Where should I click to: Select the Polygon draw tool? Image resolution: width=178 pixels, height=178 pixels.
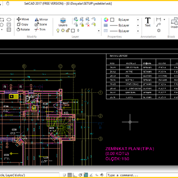(1, 25)
